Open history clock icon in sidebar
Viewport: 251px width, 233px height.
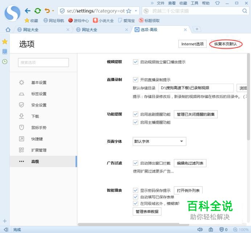coord(5,62)
